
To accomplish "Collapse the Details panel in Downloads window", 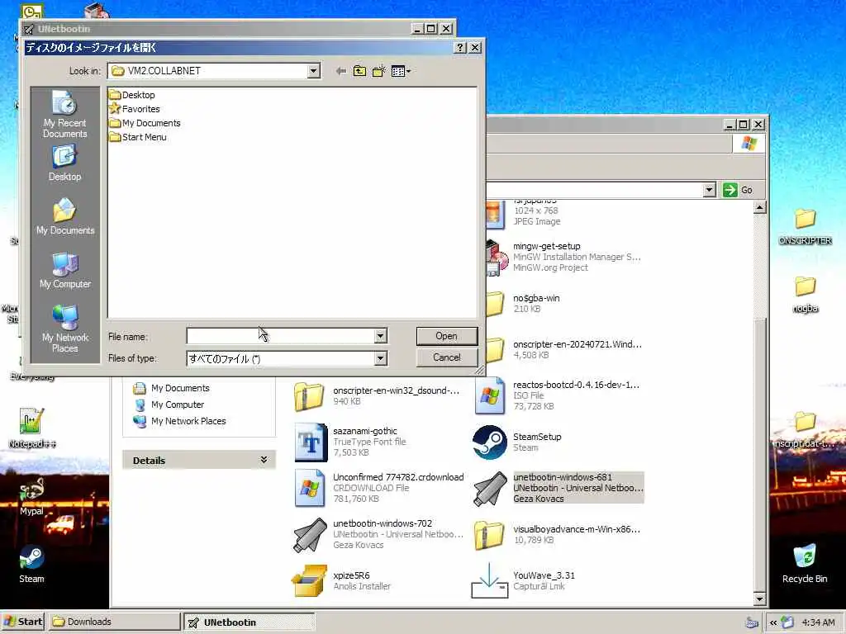I will tap(264, 460).
